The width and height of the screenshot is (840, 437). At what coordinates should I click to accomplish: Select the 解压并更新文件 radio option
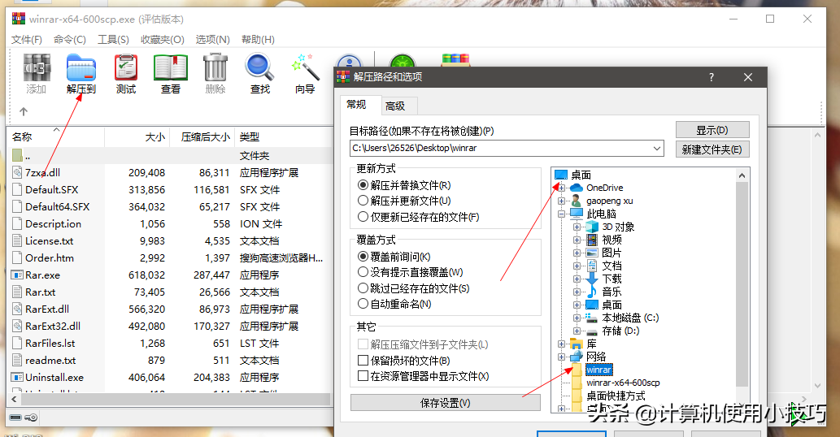363,201
